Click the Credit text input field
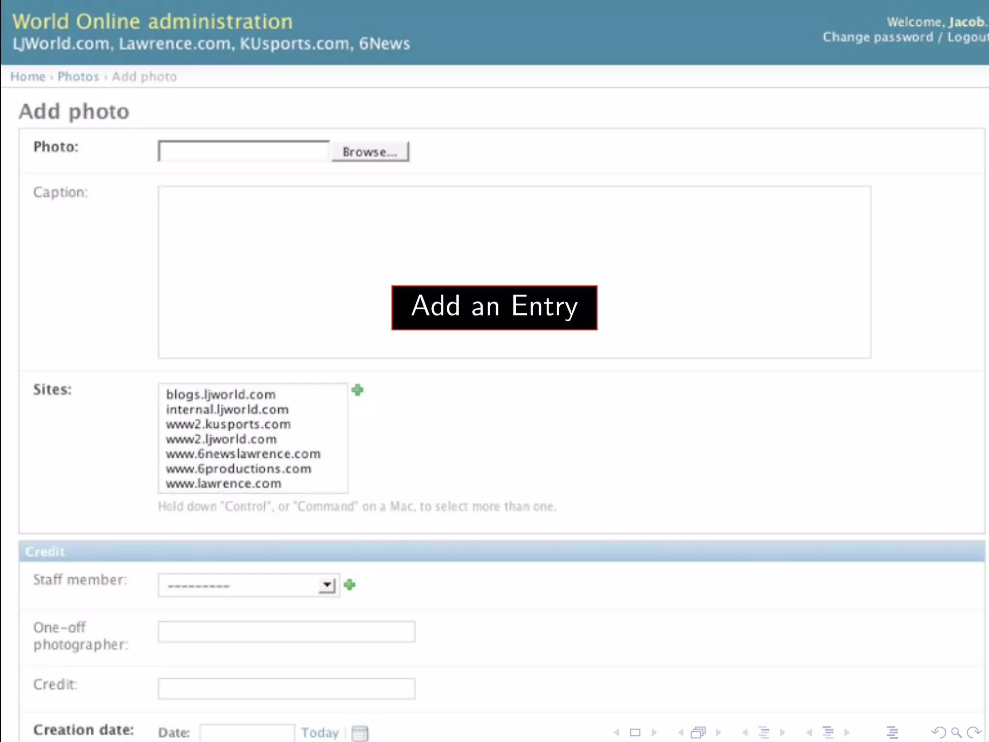Screen dimensions: 989x742 point(286,688)
